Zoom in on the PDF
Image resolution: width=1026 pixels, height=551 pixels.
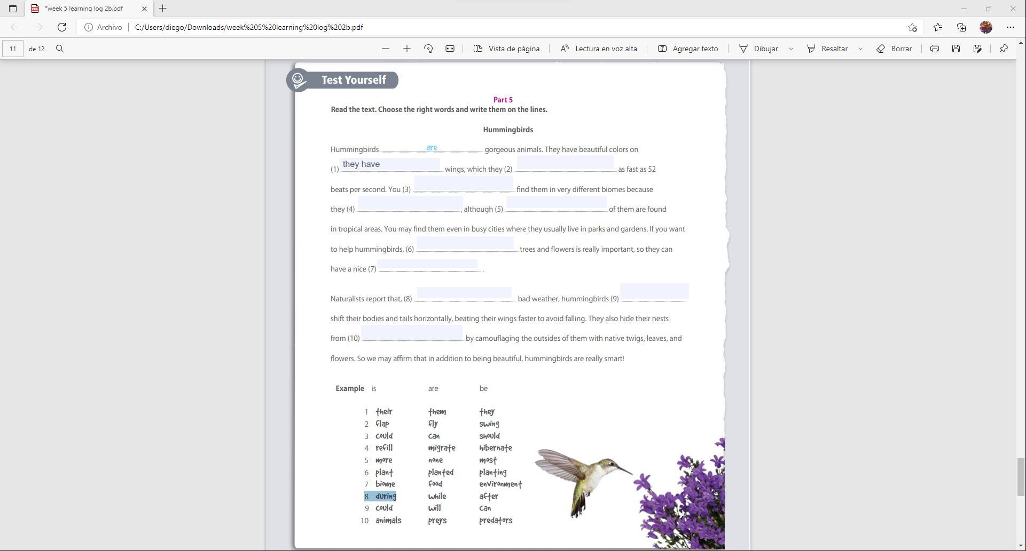coord(407,49)
